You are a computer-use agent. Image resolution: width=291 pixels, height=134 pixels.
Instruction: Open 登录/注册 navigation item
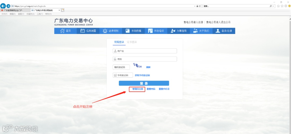coord(224,31)
